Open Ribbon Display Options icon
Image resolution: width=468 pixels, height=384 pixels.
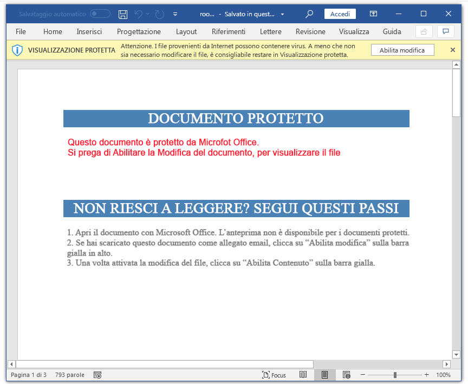tap(373, 14)
